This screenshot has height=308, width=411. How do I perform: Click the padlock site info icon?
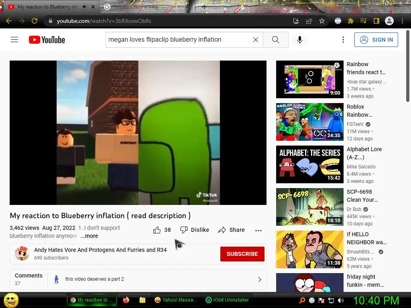tap(51, 21)
